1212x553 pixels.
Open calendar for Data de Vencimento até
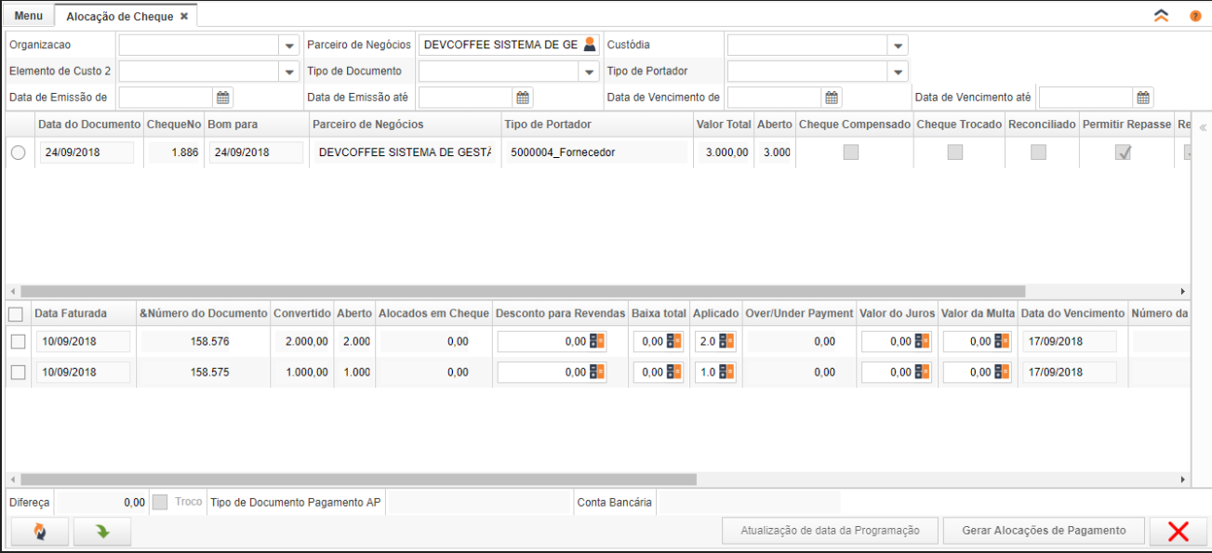[1143, 98]
